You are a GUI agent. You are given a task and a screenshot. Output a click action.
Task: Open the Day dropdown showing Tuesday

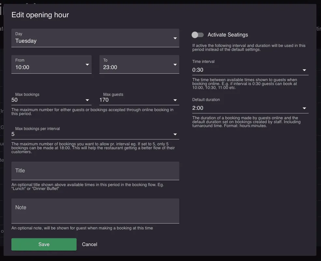pyautogui.click(x=95, y=38)
